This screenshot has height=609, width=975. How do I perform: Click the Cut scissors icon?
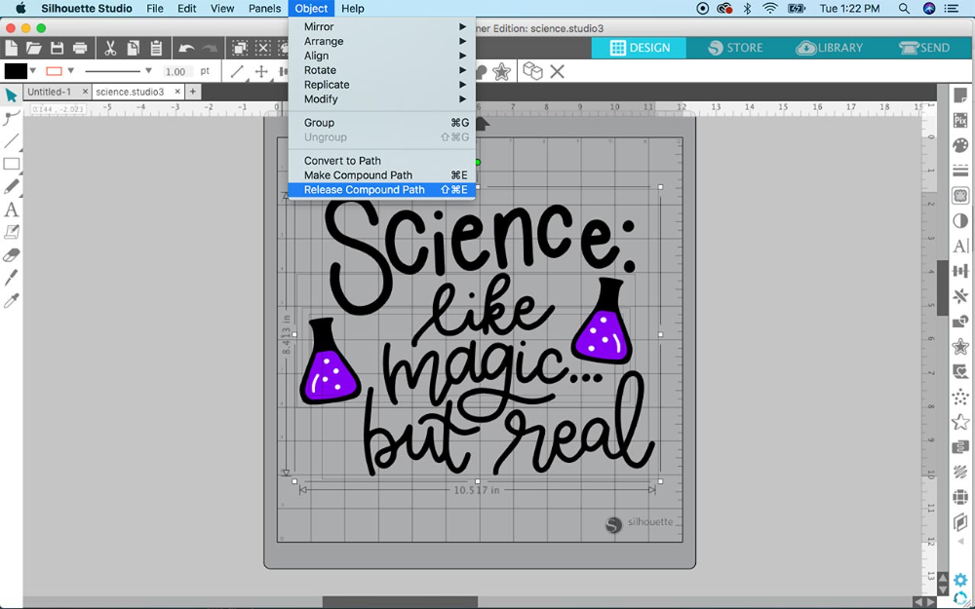tap(109, 48)
